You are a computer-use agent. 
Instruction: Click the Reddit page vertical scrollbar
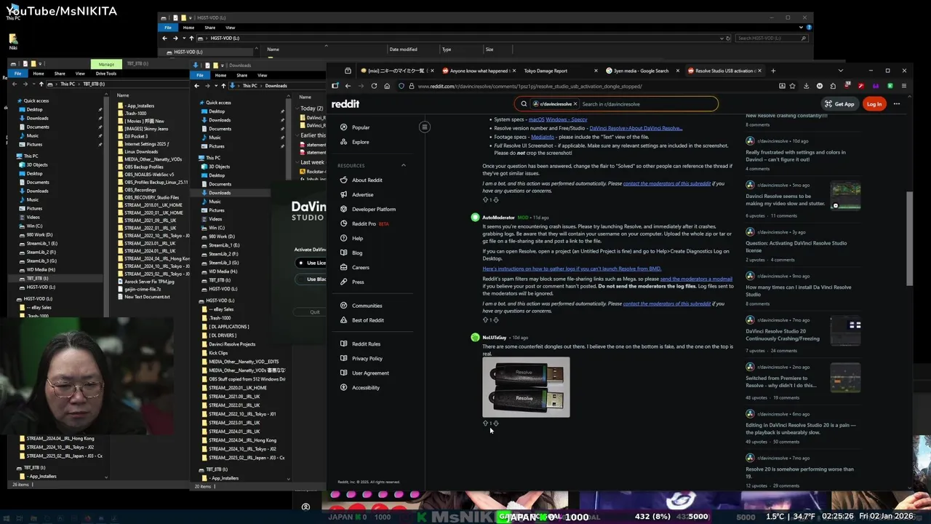pos(909,240)
